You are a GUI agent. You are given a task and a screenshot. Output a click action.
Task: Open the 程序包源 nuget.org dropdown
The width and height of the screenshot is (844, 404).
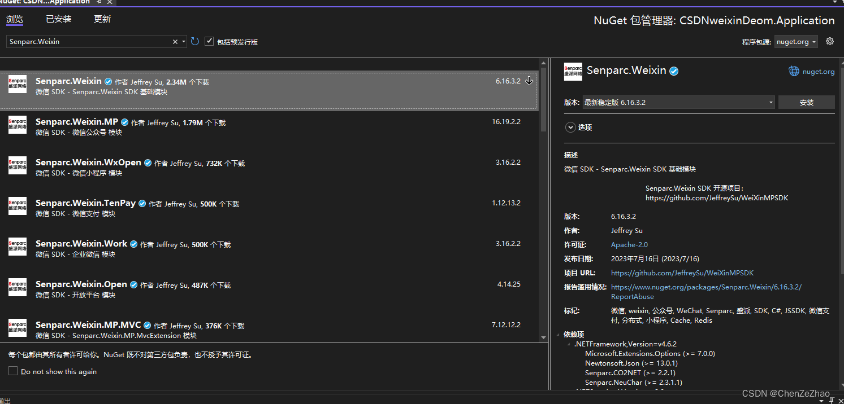tap(796, 42)
